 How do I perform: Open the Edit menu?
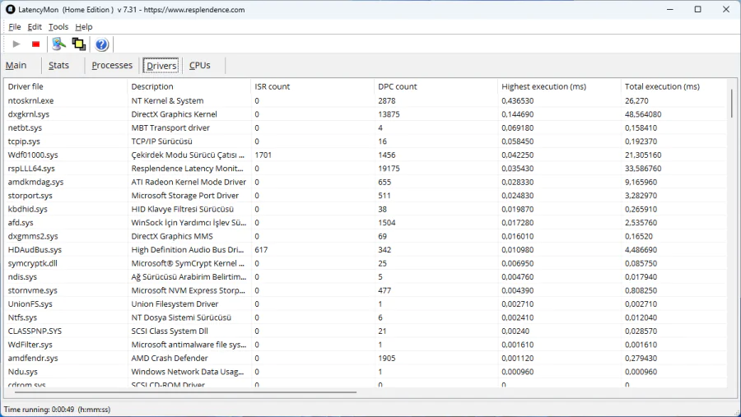pyautogui.click(x=35, y=27)
